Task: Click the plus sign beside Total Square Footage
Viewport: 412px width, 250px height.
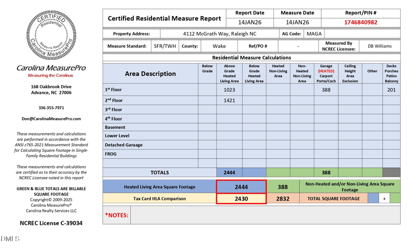Action: click(384, 198)
